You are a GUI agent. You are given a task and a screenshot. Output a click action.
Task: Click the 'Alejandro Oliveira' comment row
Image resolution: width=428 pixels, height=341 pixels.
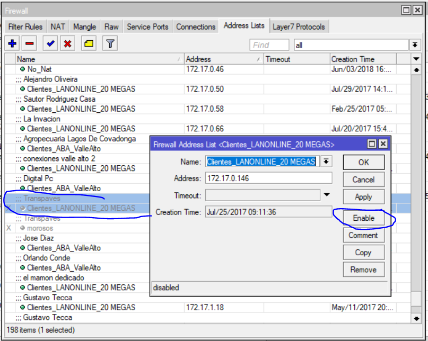click(x=207, y=79)
